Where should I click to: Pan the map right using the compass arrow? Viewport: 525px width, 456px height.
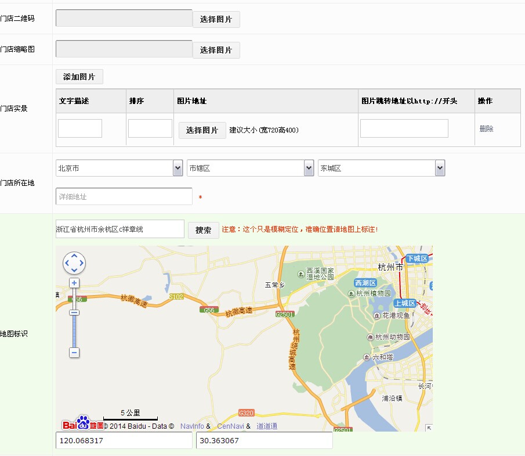click(x=82, y=263)
